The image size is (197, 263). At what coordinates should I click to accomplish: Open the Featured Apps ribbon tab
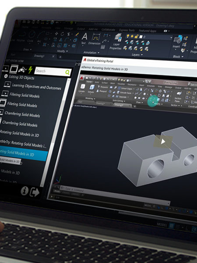point(148,31)
